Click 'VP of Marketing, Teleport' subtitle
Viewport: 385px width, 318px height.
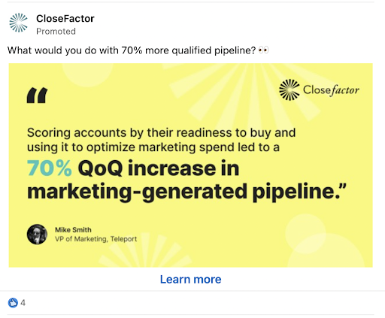[96, 239]
